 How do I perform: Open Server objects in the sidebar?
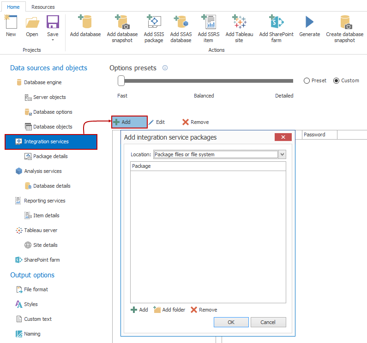[x=45, y=97]
